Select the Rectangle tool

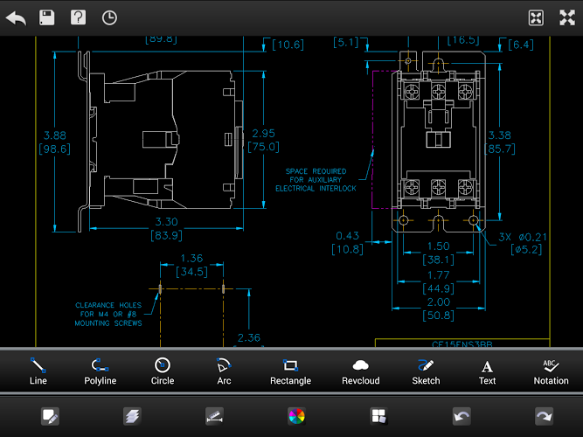tap(290, 371)
